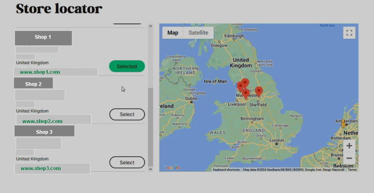Screen dimensions: 374x193
Task: Click Bournemouth label on the map
Action: (253, 158)
